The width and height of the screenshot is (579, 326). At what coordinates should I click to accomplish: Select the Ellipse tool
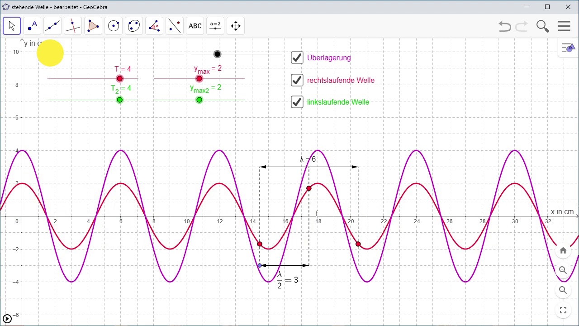[x=134, y=26]
